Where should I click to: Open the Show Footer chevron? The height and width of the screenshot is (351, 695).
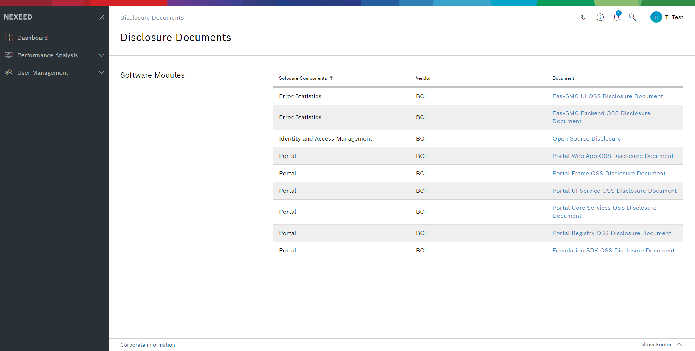pos(678,344)
